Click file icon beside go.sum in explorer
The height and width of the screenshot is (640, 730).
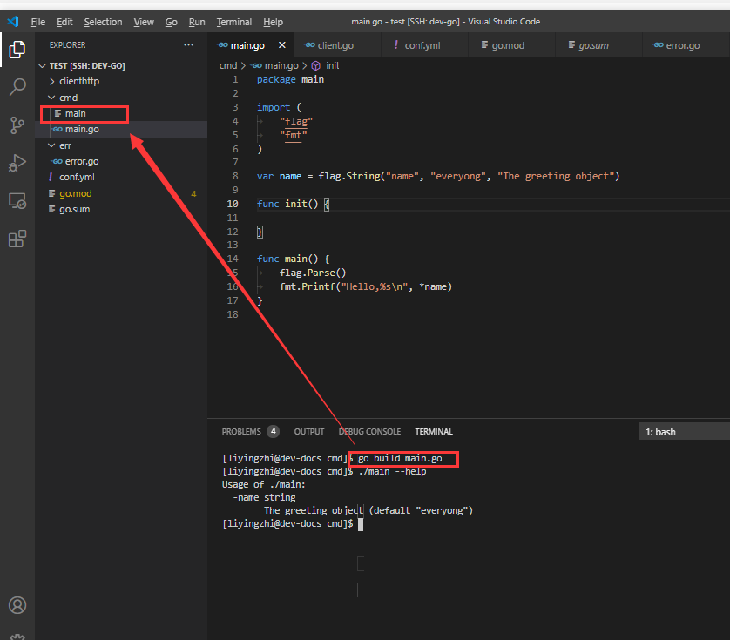pos(52,209)
